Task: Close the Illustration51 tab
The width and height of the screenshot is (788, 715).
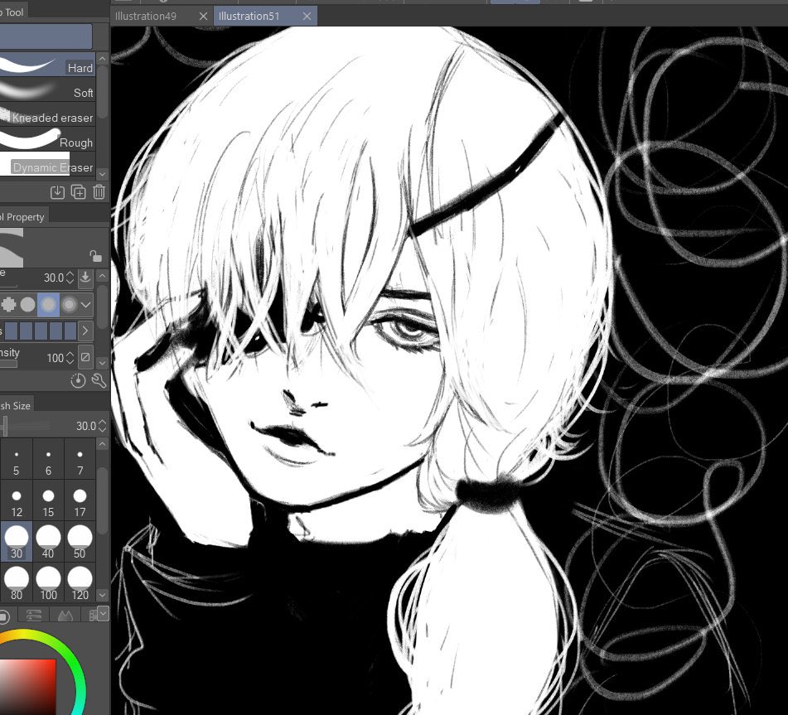Action: click(307, 16)
